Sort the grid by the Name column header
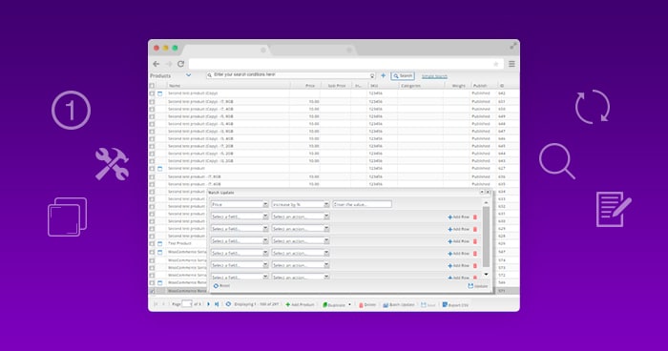Viewport: 668px width, 351px height. [x=175, y=86]
